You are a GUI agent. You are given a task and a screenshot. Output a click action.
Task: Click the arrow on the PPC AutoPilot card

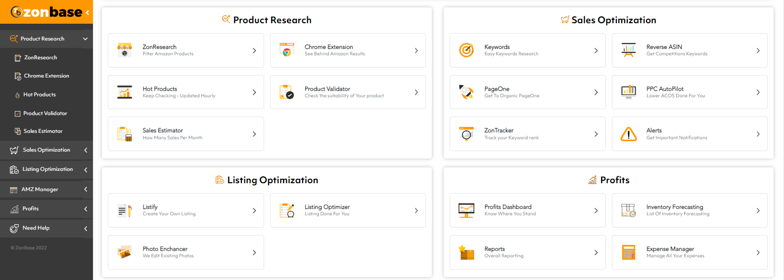758,92
